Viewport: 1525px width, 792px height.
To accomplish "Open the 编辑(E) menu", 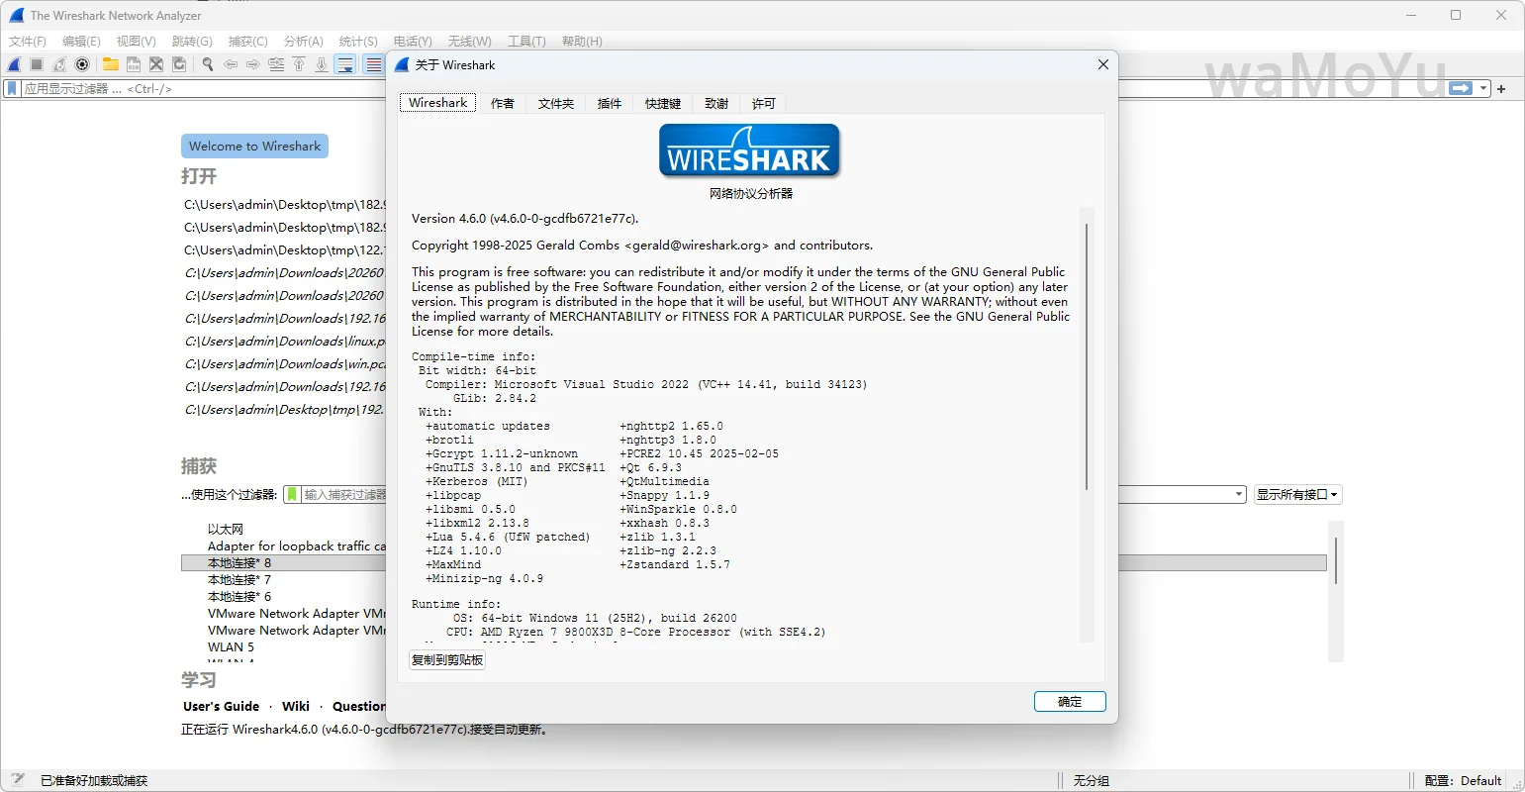I will [81, 41].
